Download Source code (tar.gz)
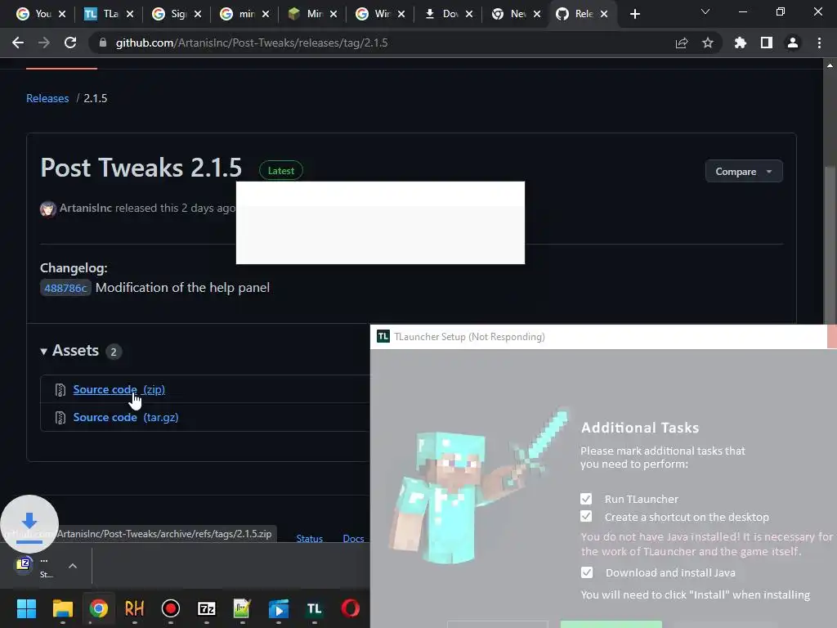Screen dimensions: 837x628 click(125, 417)
